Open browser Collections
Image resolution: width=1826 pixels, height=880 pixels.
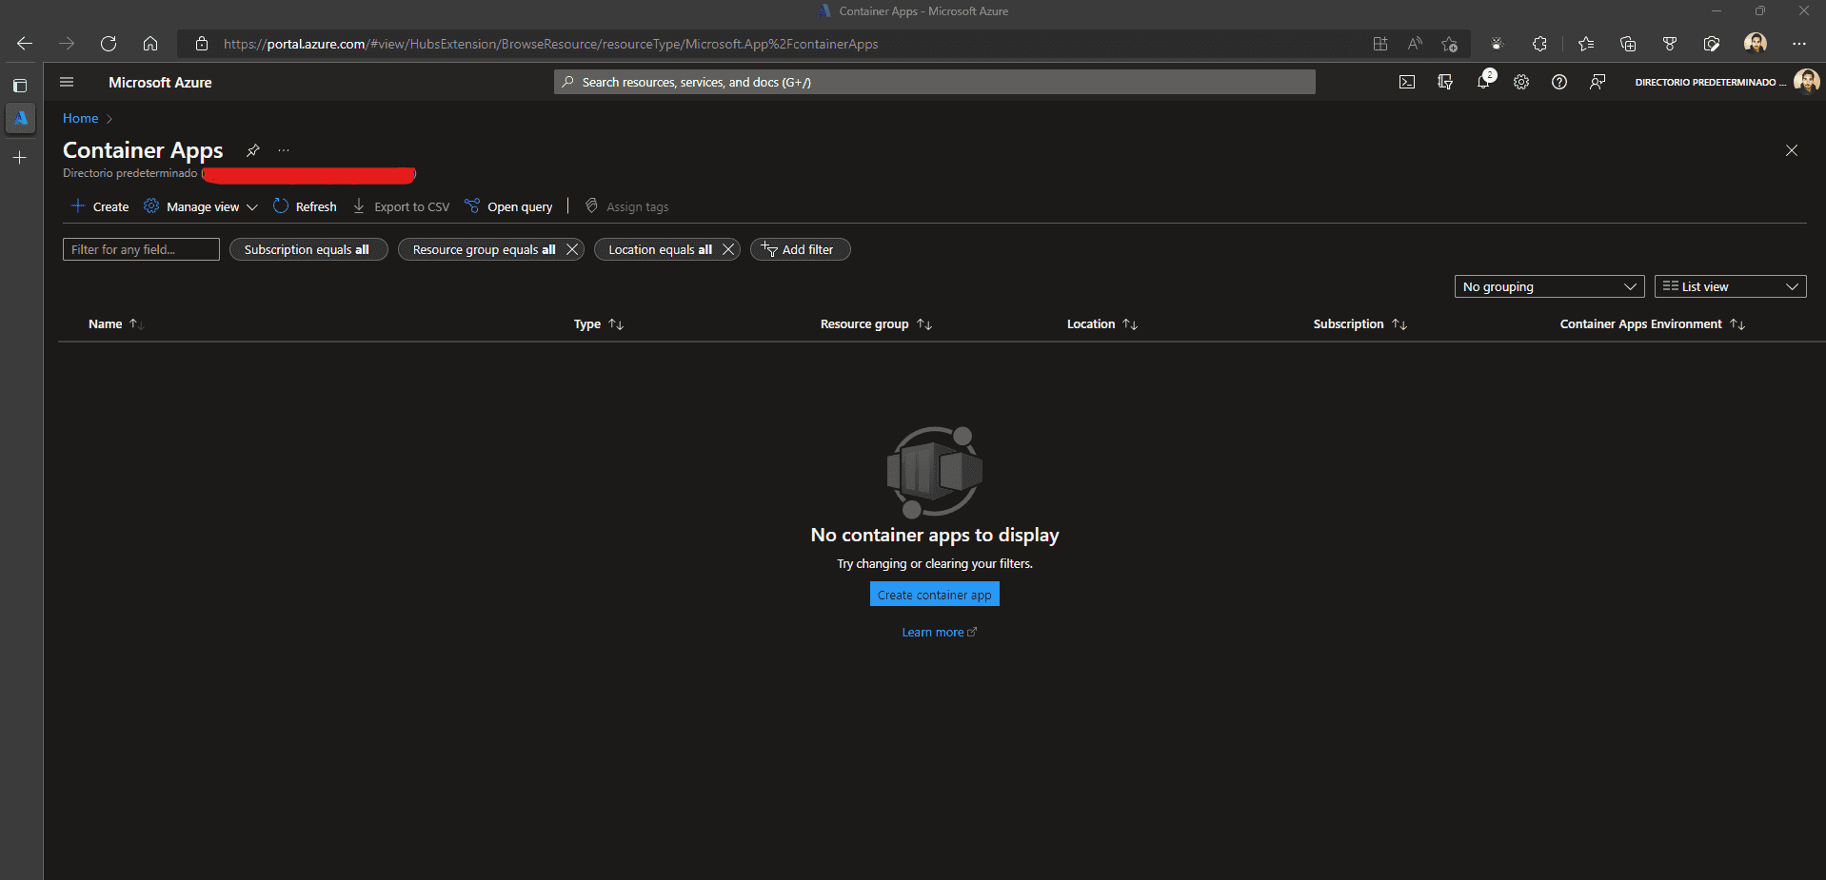(x=1628, y=44)
